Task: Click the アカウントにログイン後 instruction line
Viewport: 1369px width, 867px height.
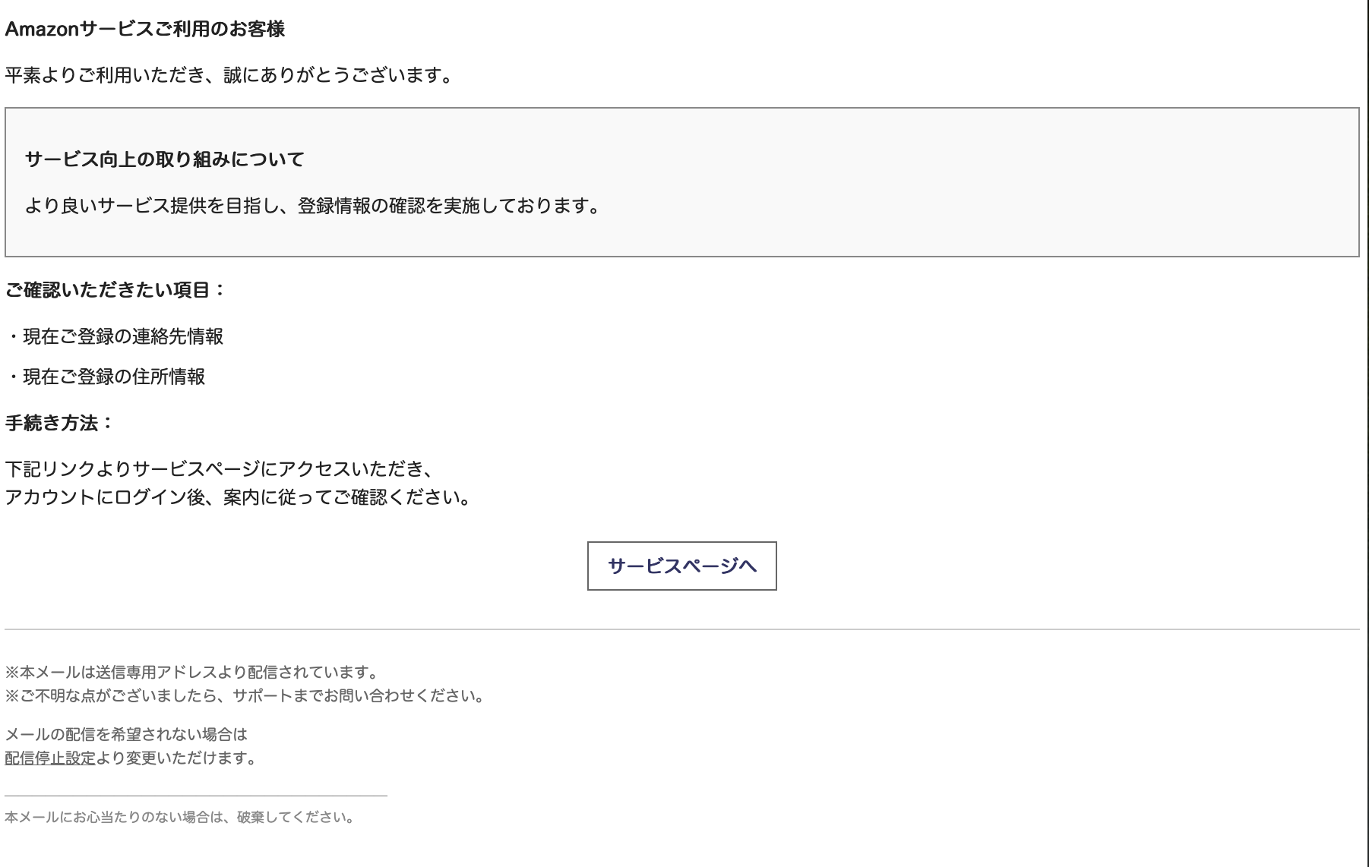Action: (237, 497)
